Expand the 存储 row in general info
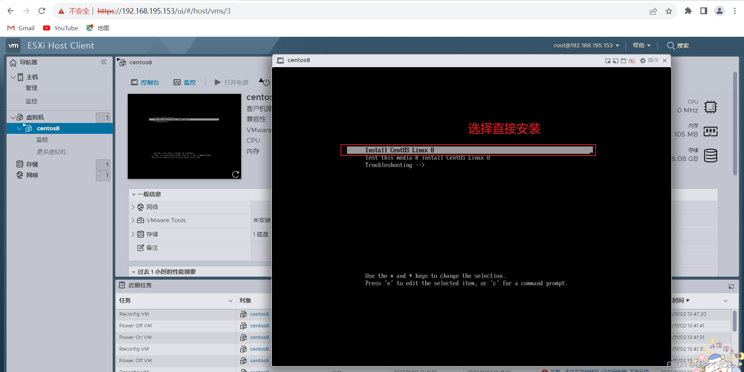 (x=133, y=234)
